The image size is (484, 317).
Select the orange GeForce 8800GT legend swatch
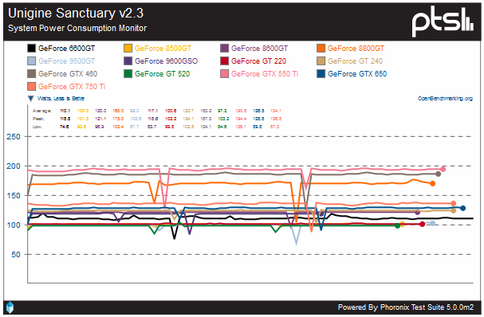(x=321, y=49)
